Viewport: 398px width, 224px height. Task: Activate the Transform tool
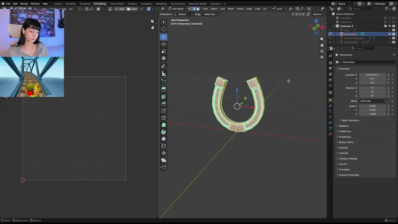point(164,58)
